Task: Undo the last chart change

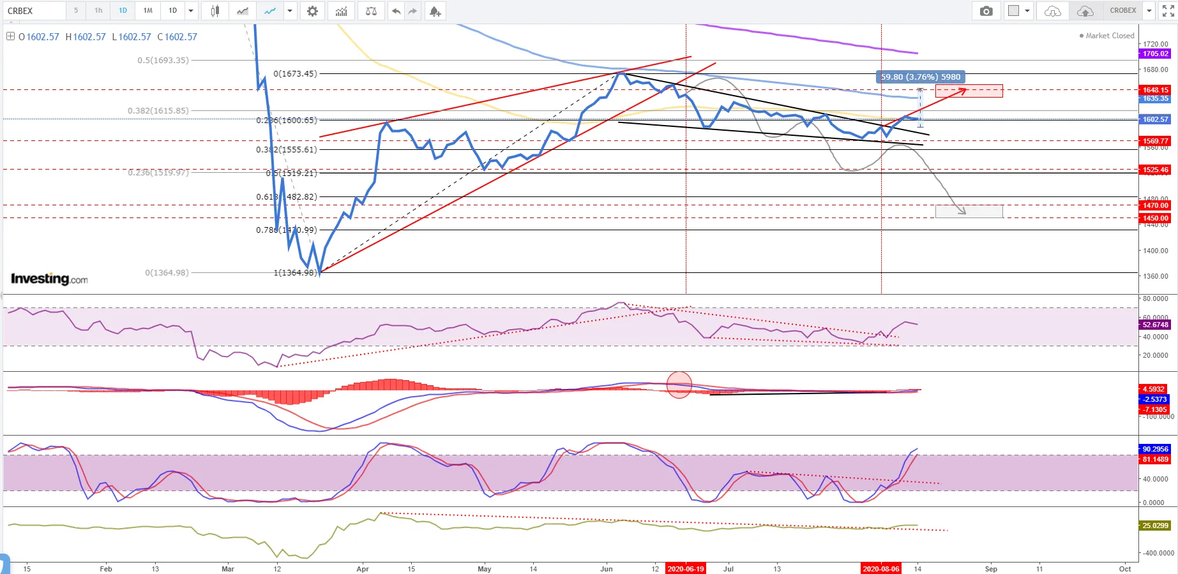Action: pos(396,11)
